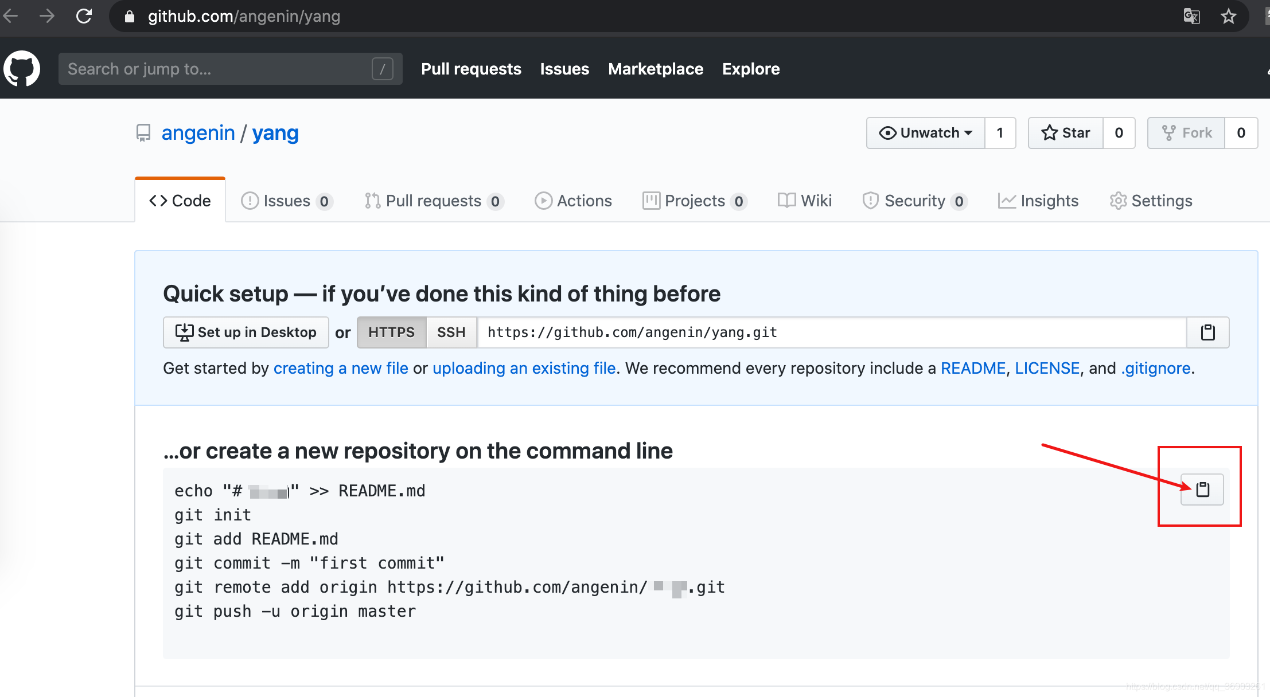Click the Code tab
This screenshot has width=1270, height=697.
180,200
